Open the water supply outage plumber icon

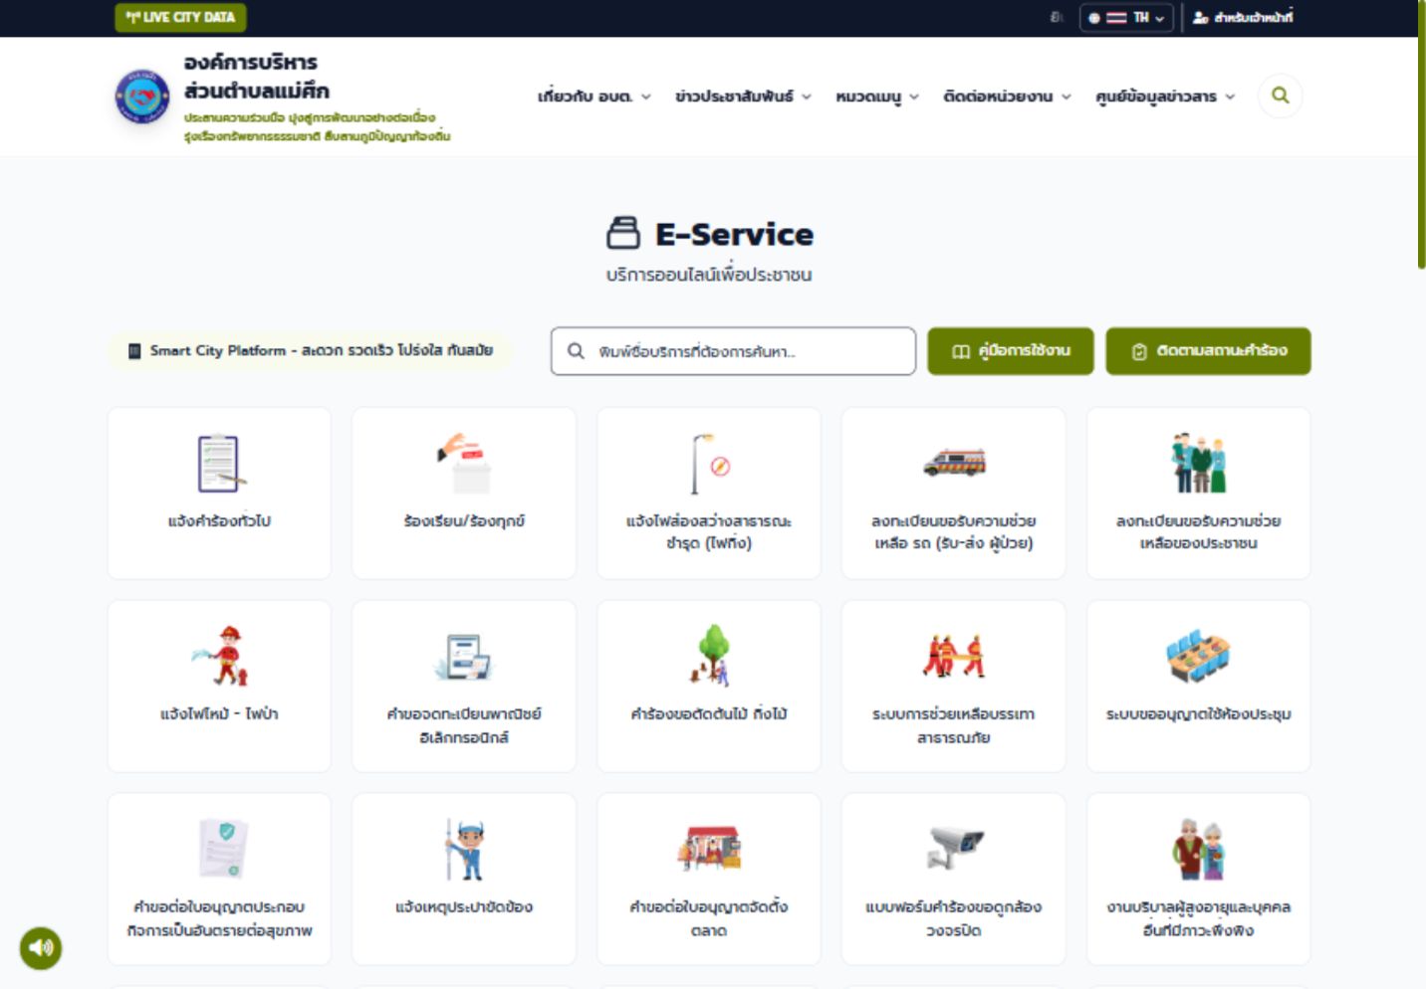tap(464, 850)
